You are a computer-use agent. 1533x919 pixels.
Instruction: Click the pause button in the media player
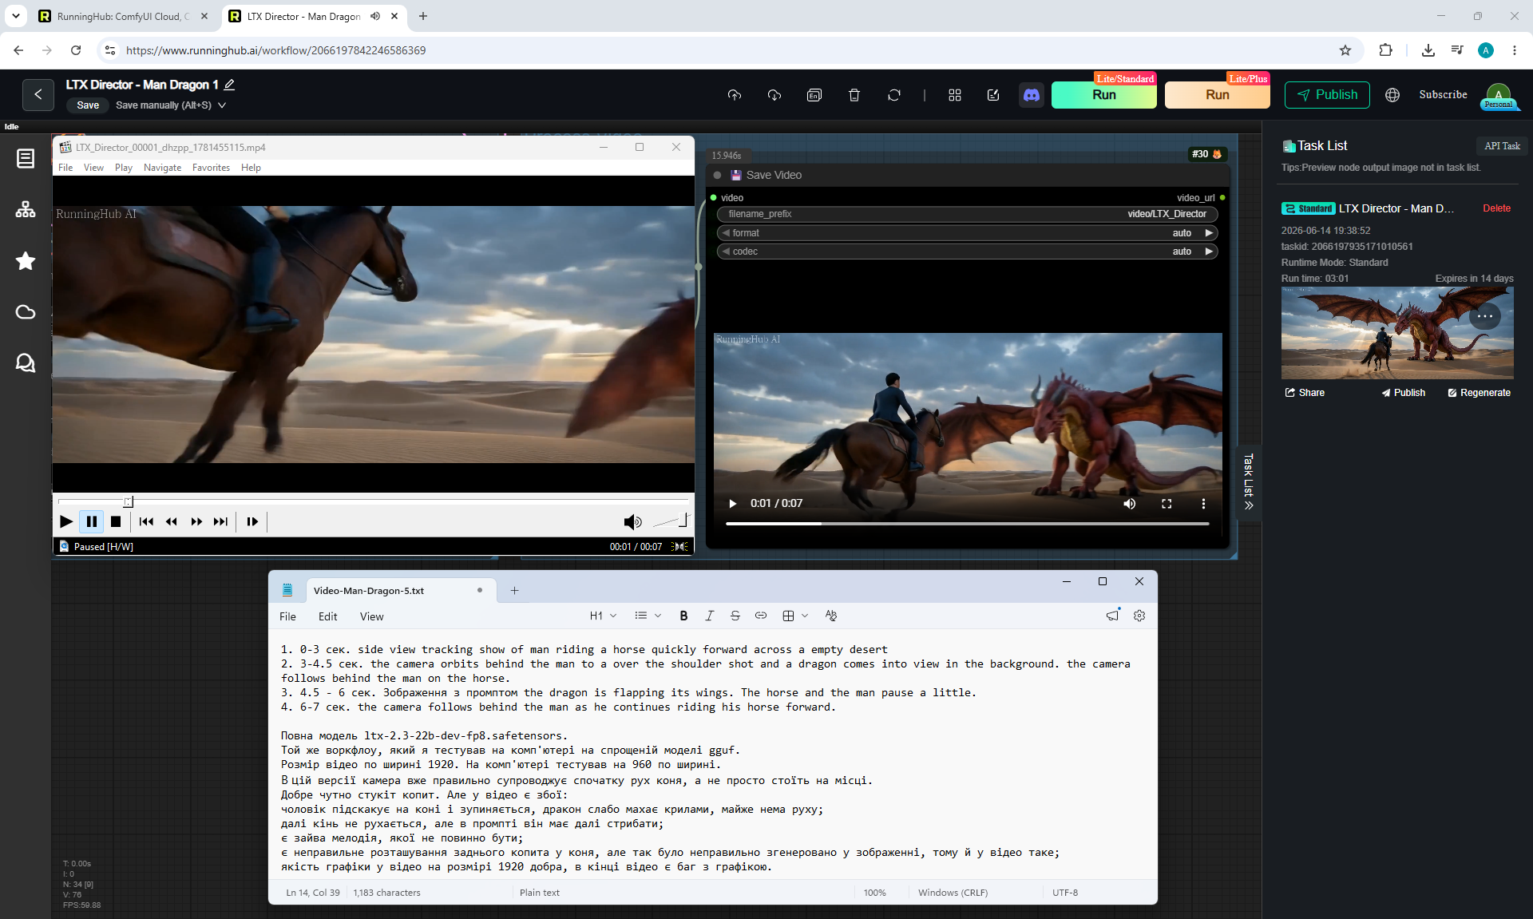pos(92,521)
